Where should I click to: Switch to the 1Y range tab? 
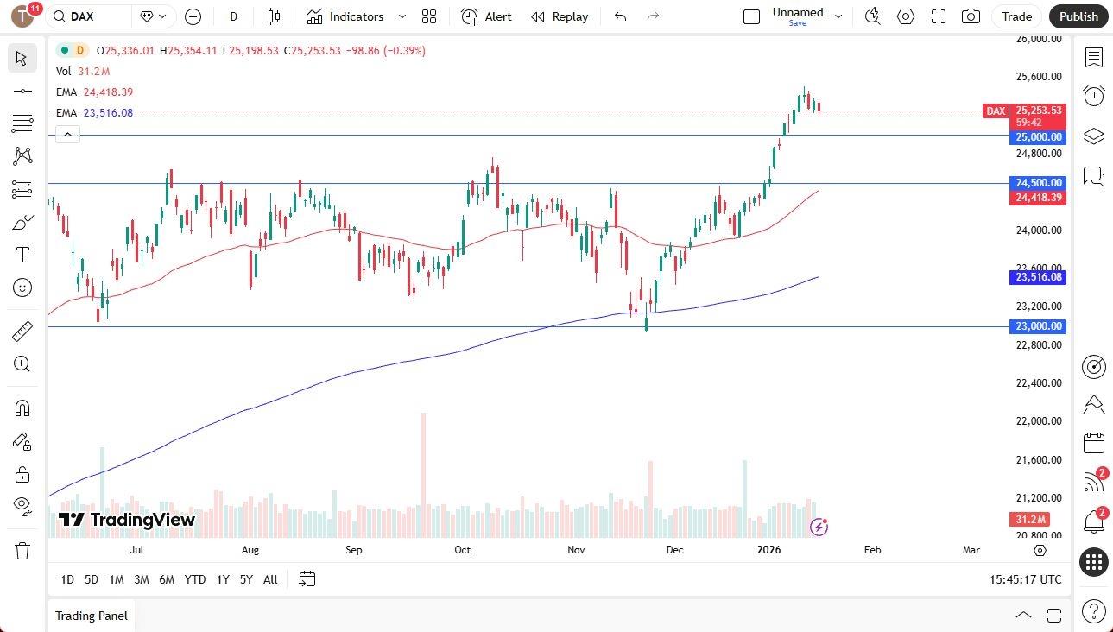click(x=222, y=579)
